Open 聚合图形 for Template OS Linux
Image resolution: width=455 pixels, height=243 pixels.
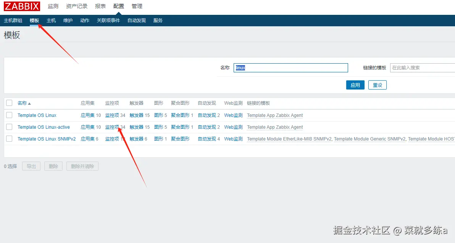click(180, 115)
